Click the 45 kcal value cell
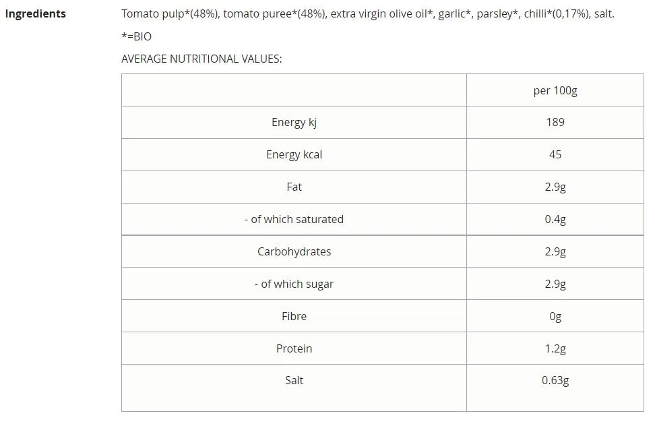Viewport: 655px width, 430px height. point(555,154)
